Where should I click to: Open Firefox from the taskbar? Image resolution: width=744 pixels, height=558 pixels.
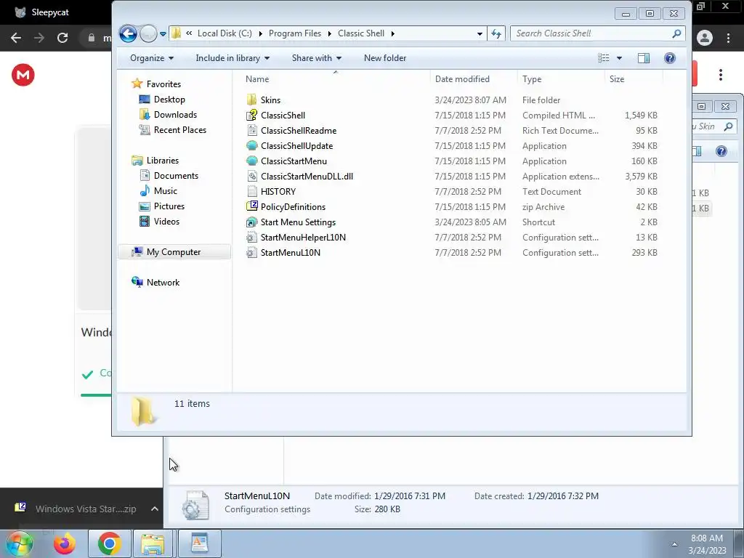65,543
